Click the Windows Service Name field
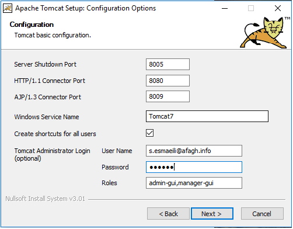The width and height of the screenshot is (293, 229). (x=207, y=116)
